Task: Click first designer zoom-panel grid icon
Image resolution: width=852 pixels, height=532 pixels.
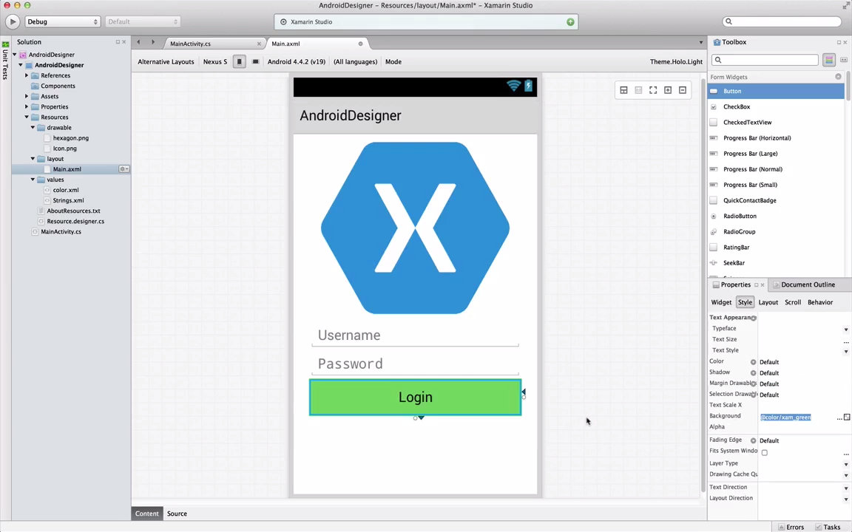Action: point(623,90)
